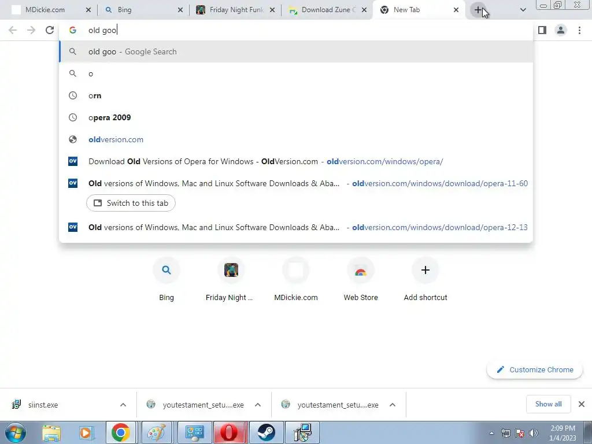Open the Friday Night shortcut tile
This screenshot has height=444, width=592.
click(231, 280)
